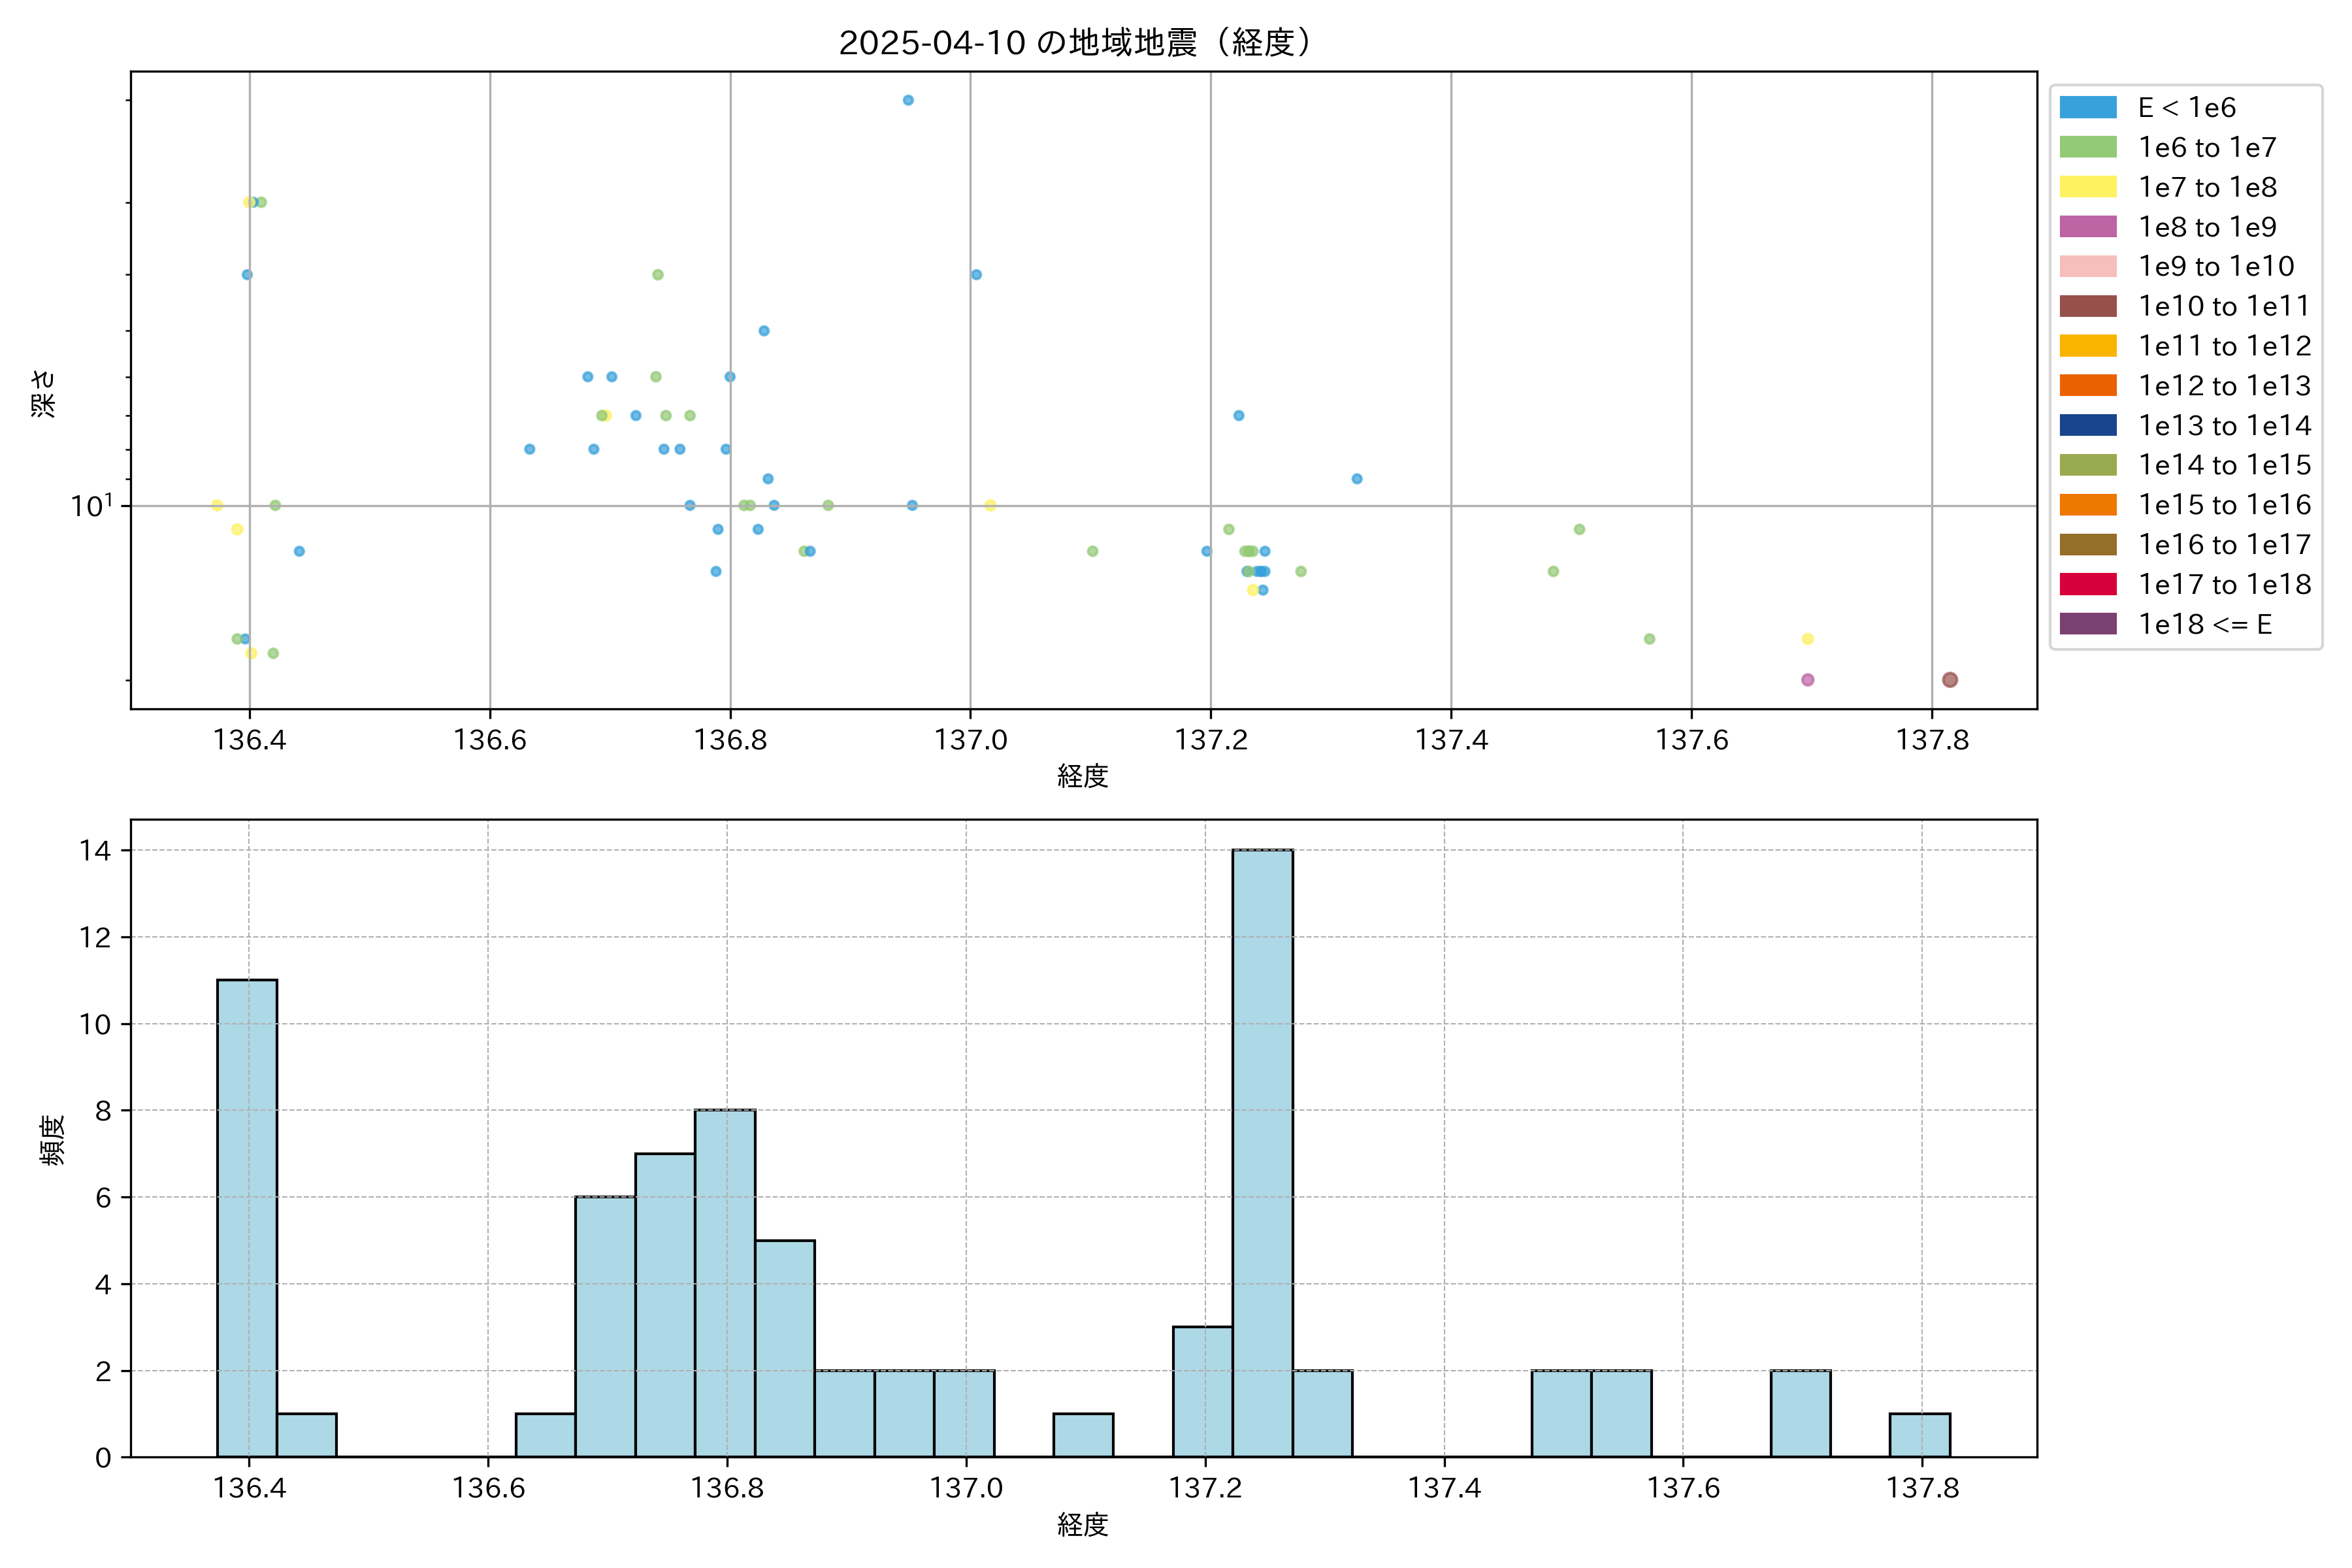Click the navy 1e13 to 1e14 swatch
The height and width of the screenshot is (1568, 2352).
(x=2088, y=425)
